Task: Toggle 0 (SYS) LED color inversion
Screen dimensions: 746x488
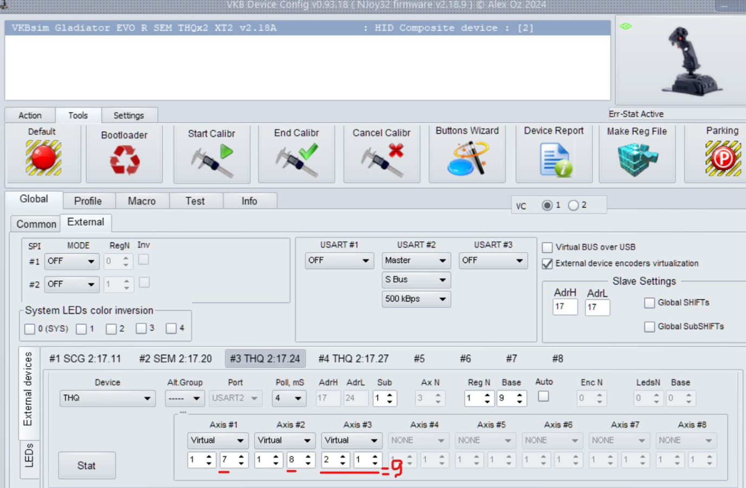Action: coord(30,329)
